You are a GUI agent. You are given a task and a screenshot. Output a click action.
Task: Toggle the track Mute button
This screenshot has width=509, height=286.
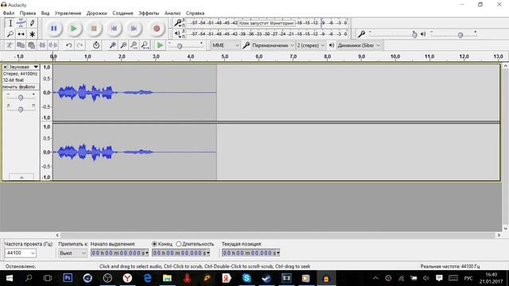(x=10, y=87)
